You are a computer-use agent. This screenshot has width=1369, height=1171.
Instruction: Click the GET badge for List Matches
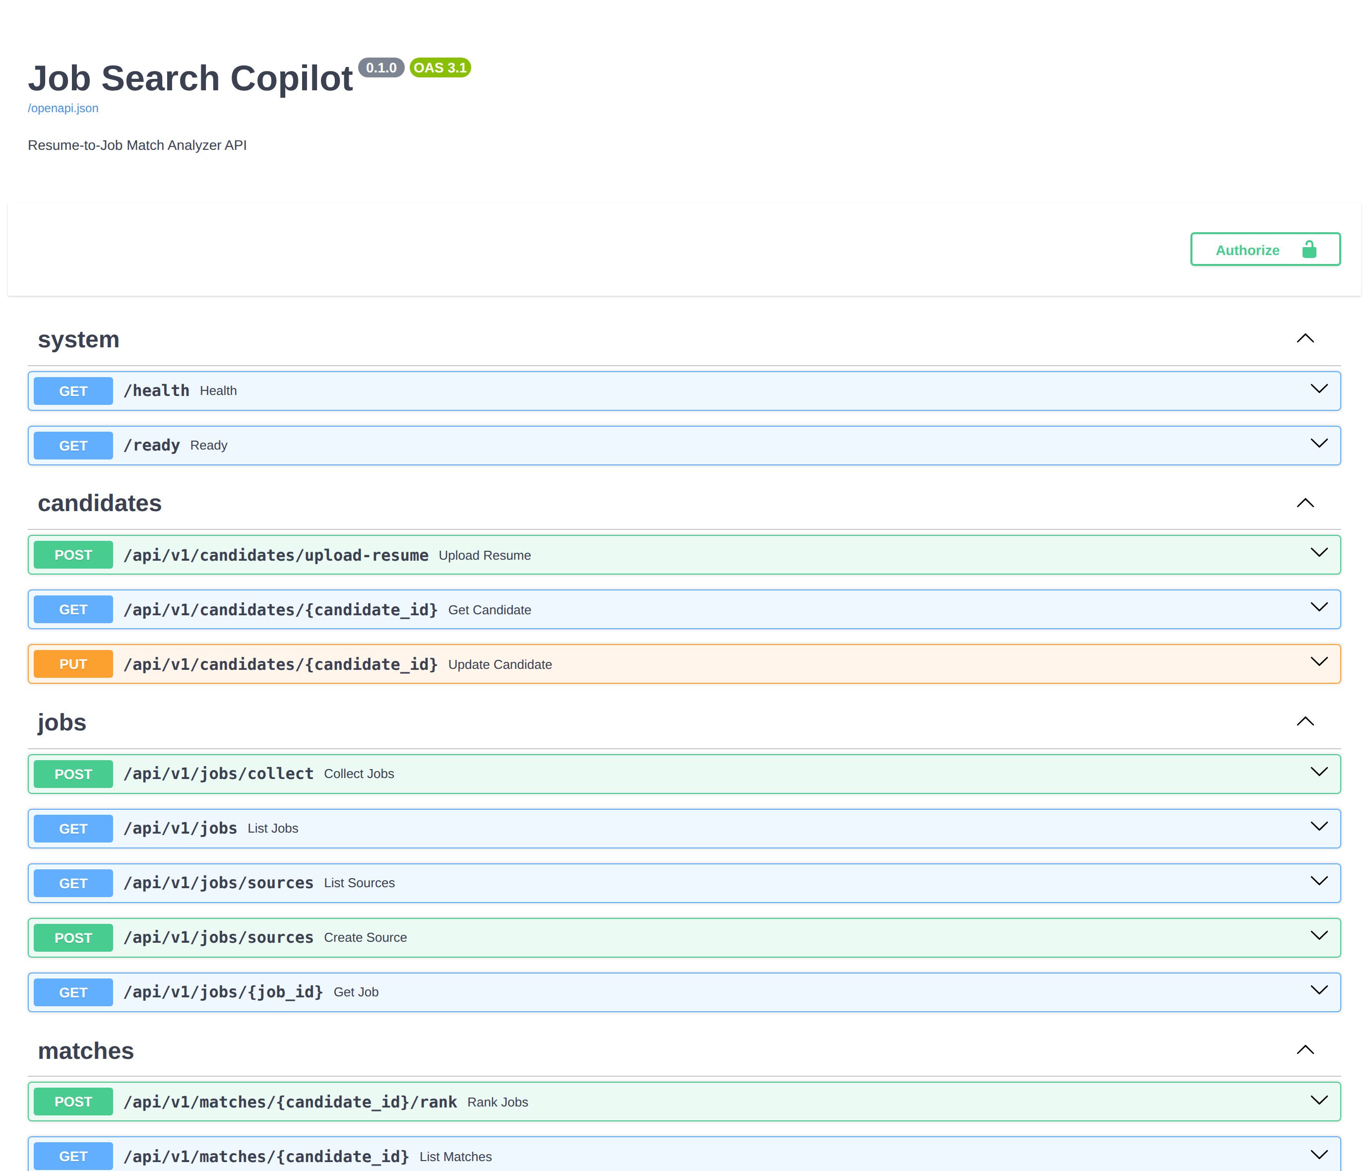(73, 1157)
